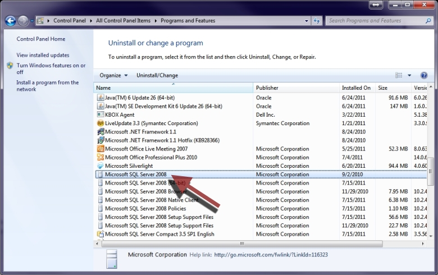This screenshot has height=275, width=438.
Task: Click the vertical scrollbar down arrow
Action: point(431,236)
